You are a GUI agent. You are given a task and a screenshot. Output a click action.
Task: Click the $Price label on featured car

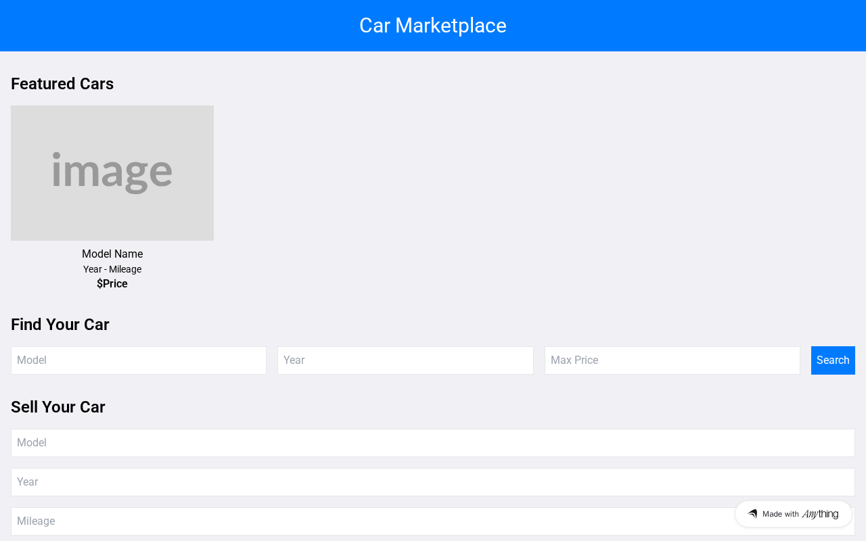pos(112,284)
